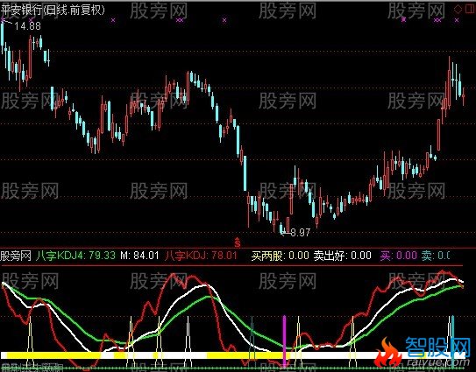The image size is (476, 372).
Task: Click the 8.97 low price label
Action: coord(300,233)
